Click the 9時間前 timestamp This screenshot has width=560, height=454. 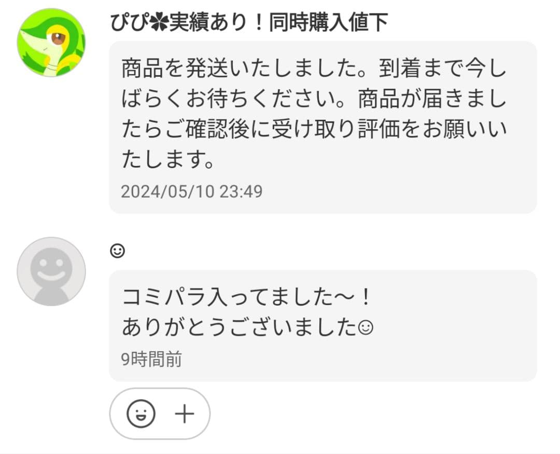[x=151, y=359]
